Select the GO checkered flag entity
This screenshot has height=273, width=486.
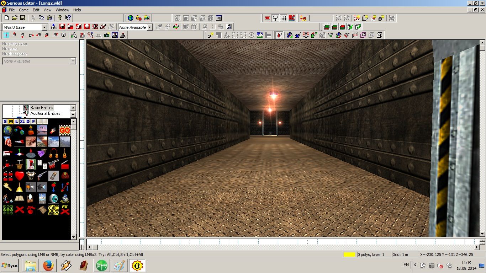click(64, 130)
